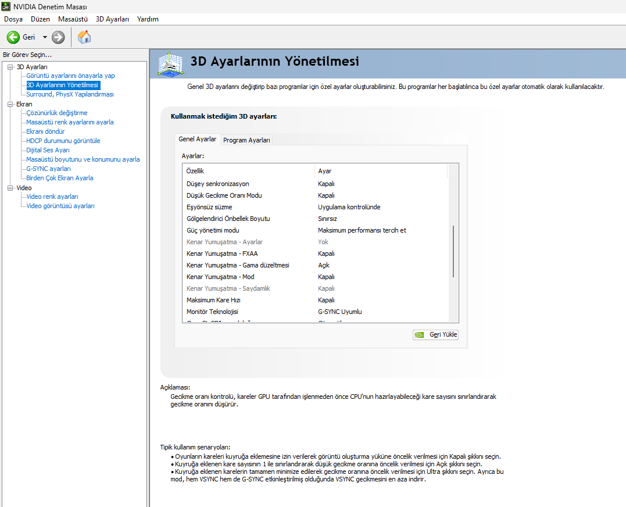Viewport: 626px width, 507px height.
Task: Select the Düşük Gecikme Oranı Modu row
Action: point(316,195)
